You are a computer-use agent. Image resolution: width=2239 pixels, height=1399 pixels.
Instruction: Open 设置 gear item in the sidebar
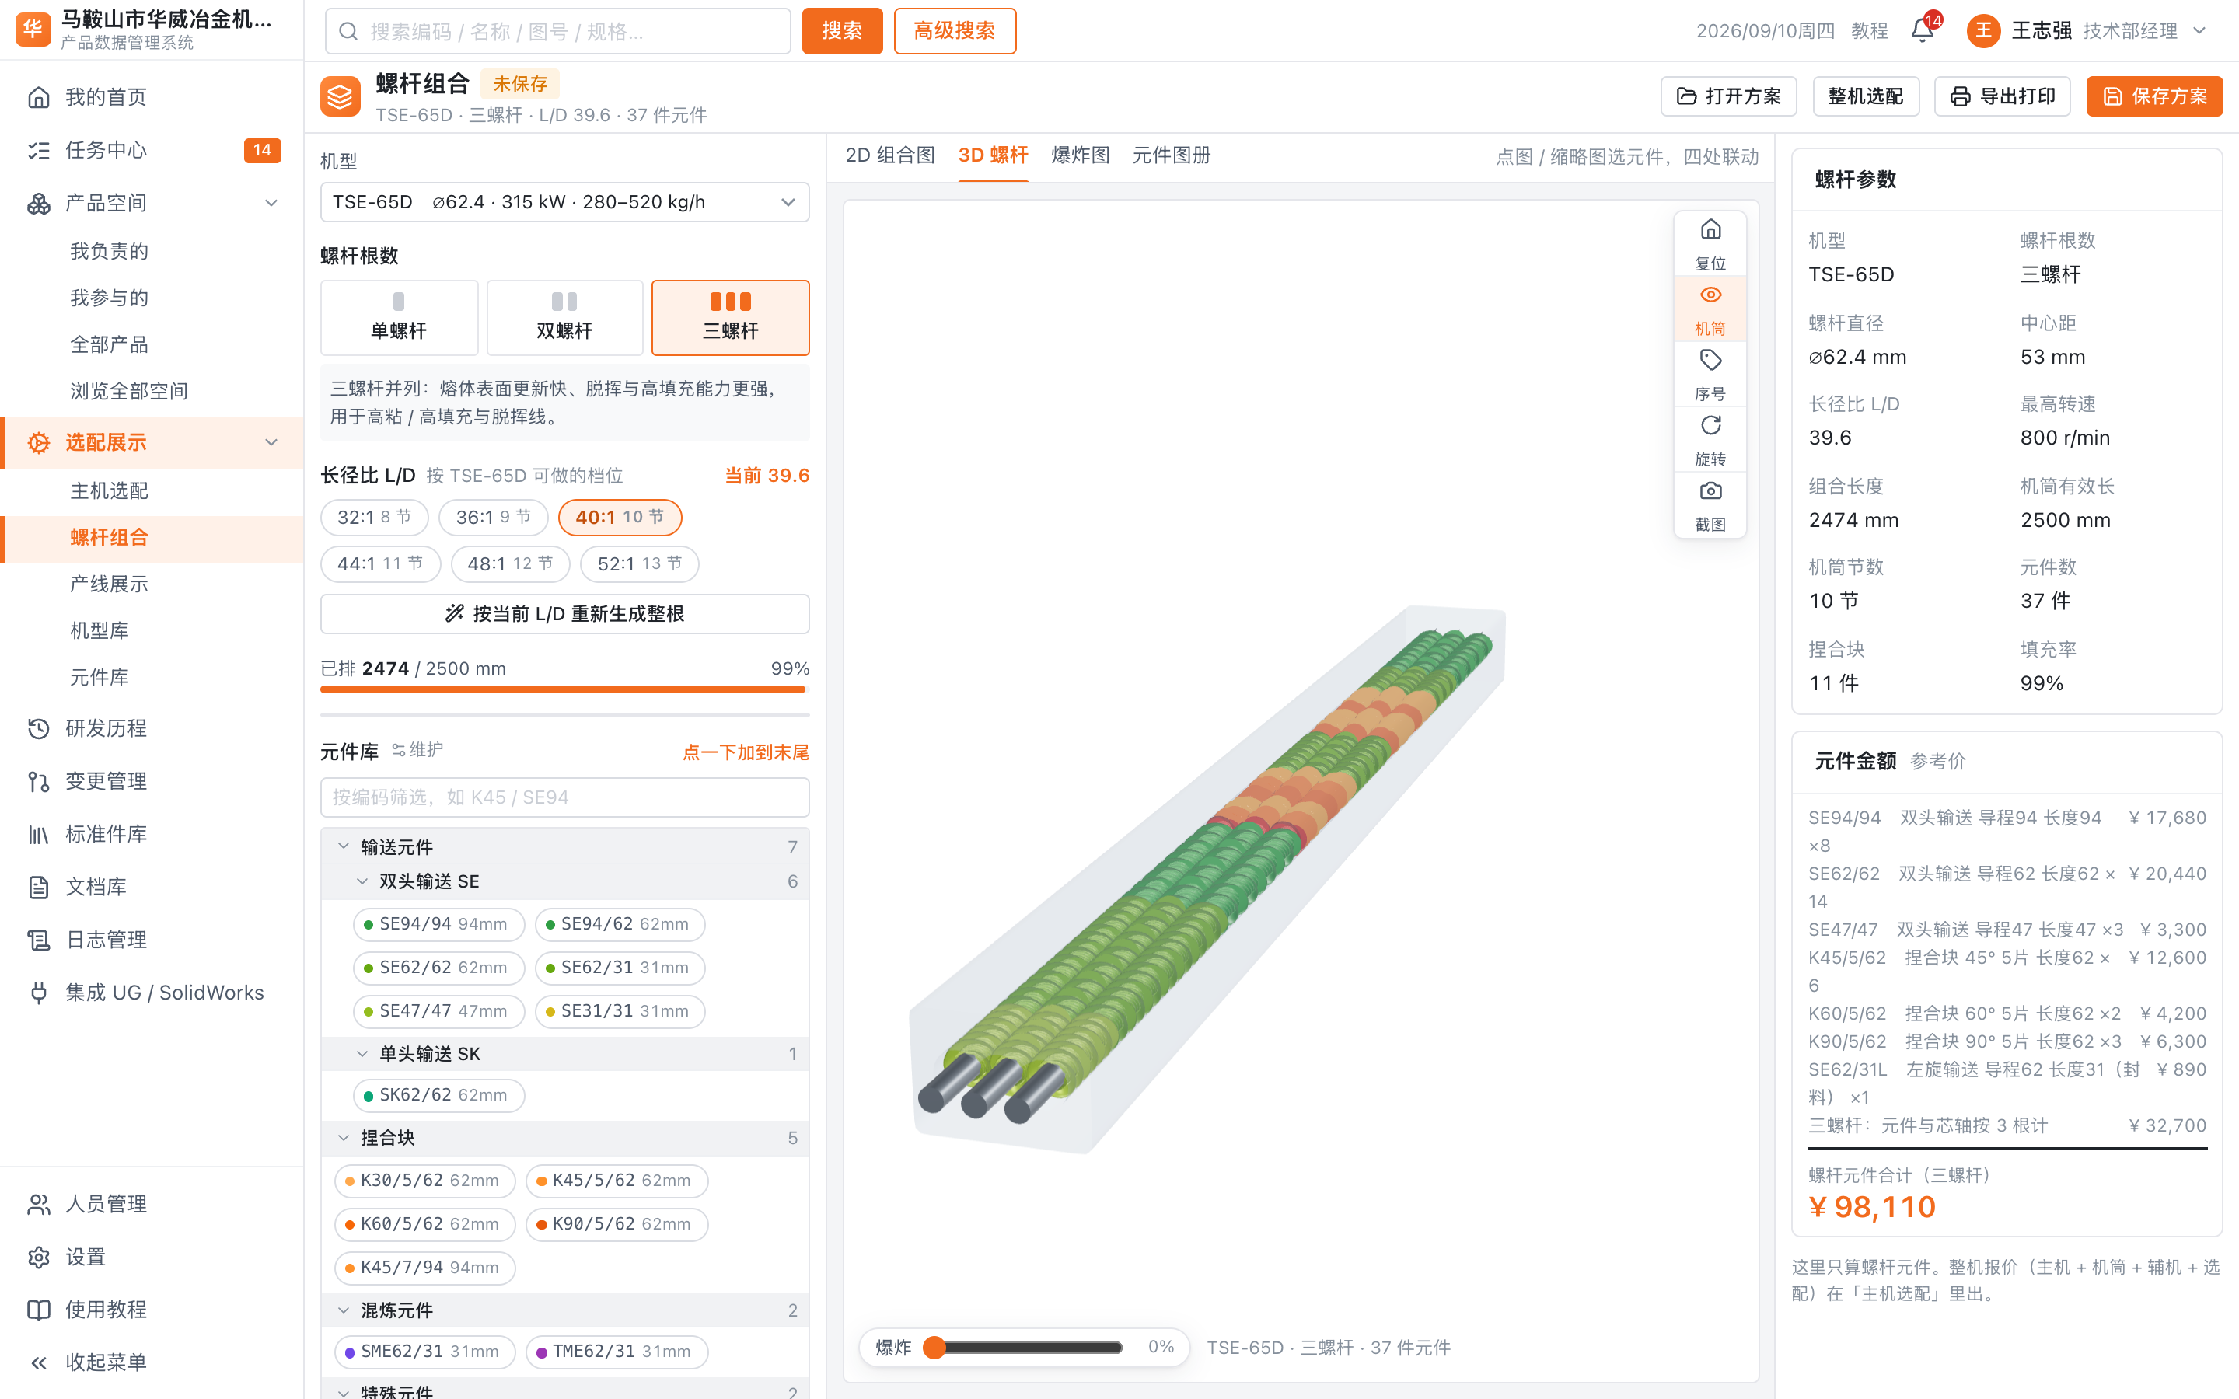click(x=152, y=1257)
